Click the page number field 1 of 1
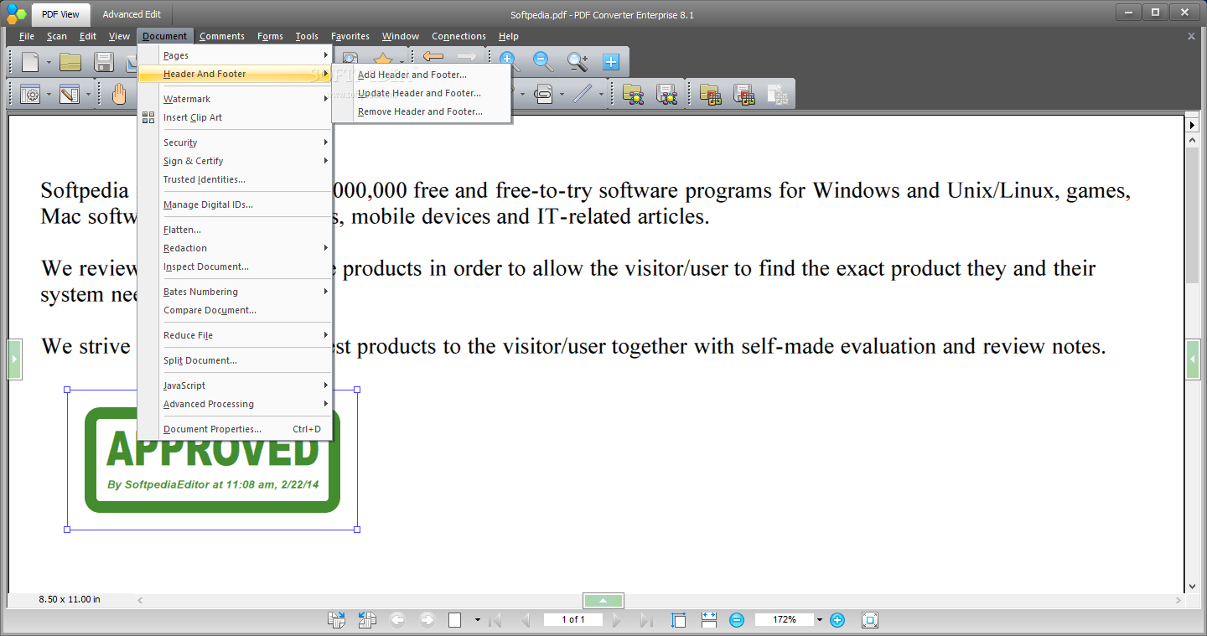This screenshot has width=1207, height=636. (x=574, y=620)
